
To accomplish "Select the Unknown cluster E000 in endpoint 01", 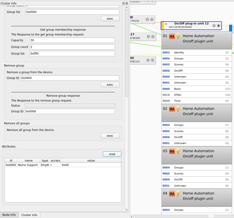I will click(197, 77).
